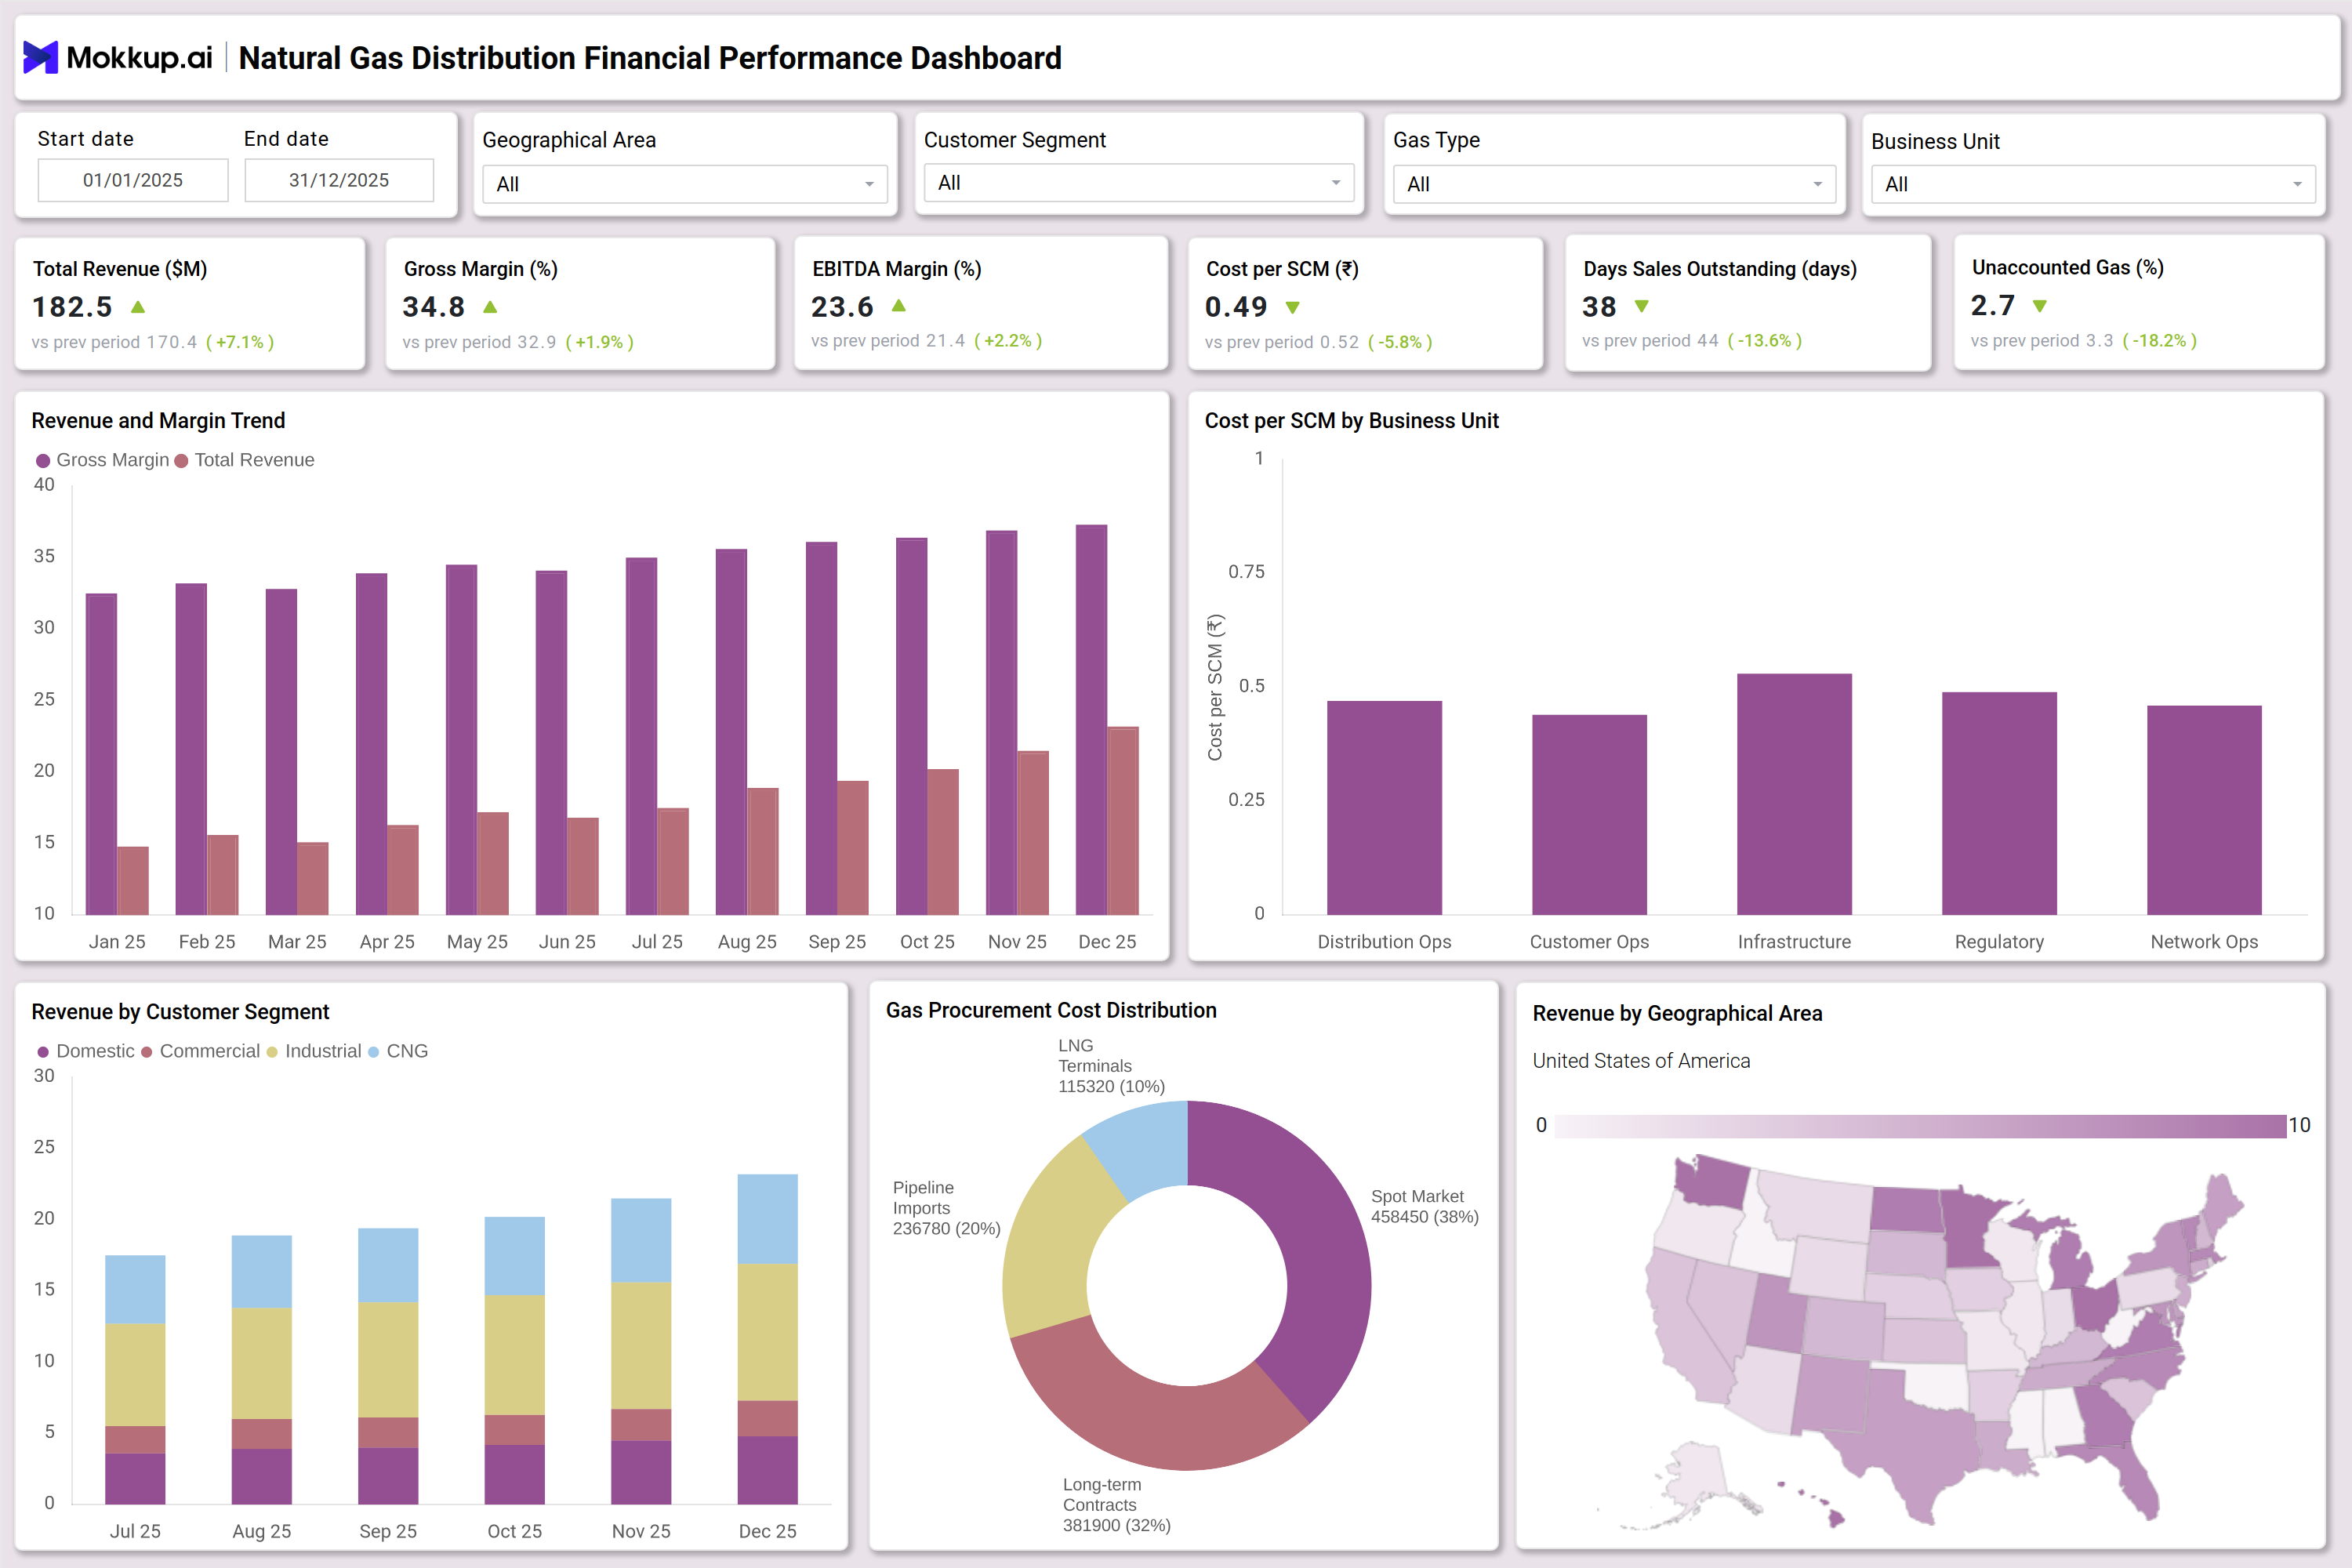Select the Infrastructure cost bar
This screenshot has height=1568, width=2352.
tap(1794, 794)
